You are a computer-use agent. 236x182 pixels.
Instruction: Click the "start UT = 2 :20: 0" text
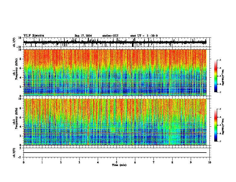pos(144,36)
